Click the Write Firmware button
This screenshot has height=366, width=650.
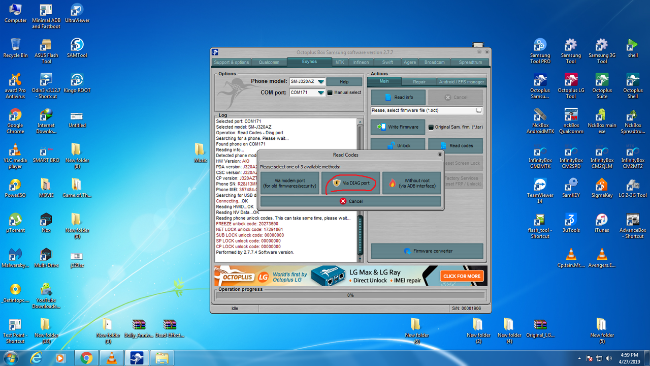click(x=398, y=127)
